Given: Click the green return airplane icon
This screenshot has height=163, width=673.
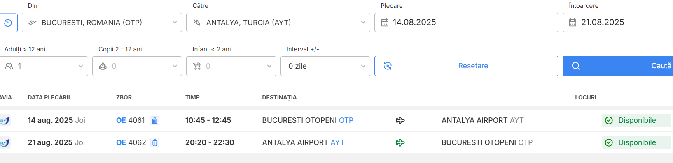Looking at the screenshot, I should (x=400, y=142).
